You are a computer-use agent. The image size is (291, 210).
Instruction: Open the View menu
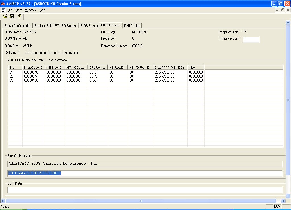pyautogui.click(x=18, y=10)
